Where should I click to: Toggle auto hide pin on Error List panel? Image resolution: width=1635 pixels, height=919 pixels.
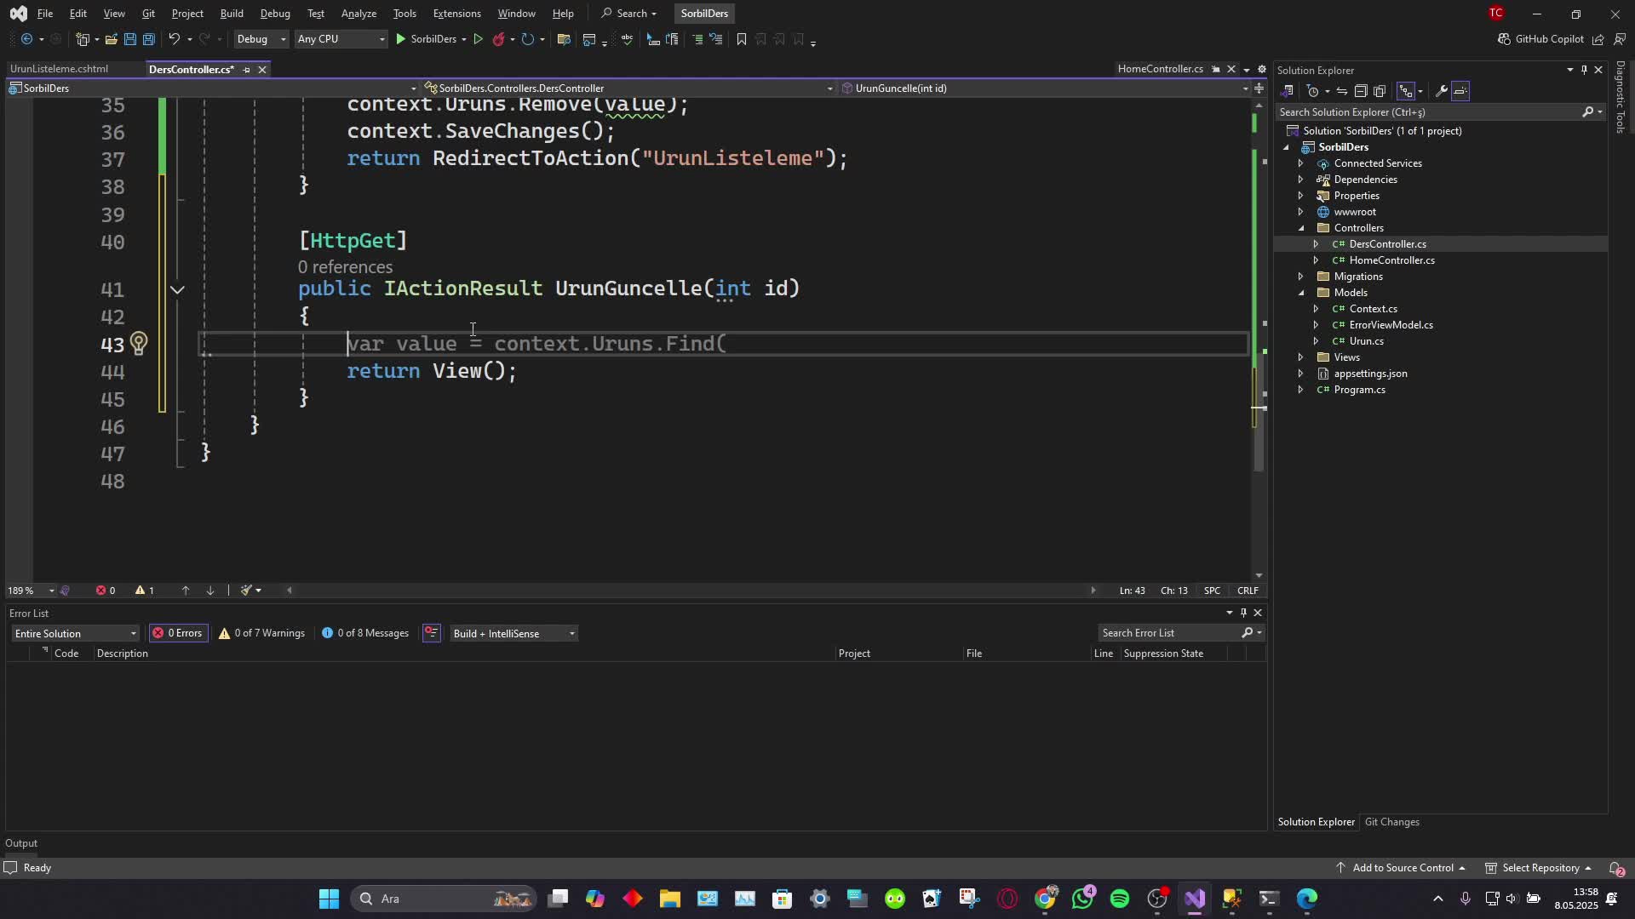tap(1243, 613)
